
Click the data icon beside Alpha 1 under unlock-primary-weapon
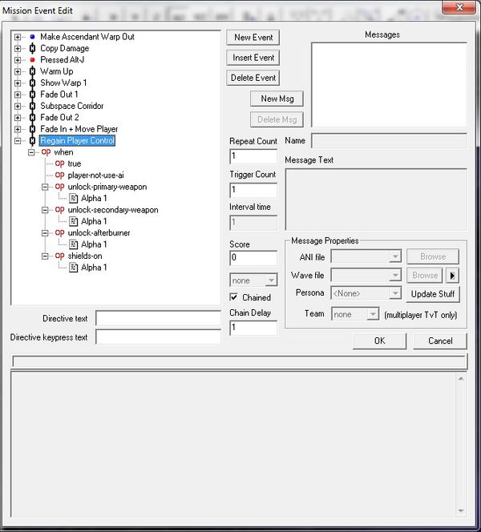73,198
